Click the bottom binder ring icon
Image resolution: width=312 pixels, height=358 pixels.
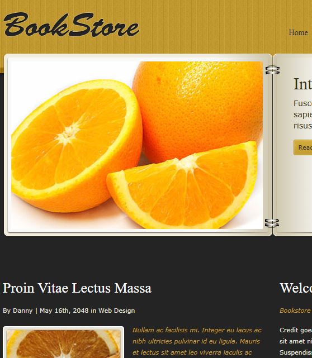click(x=272, y=223)
